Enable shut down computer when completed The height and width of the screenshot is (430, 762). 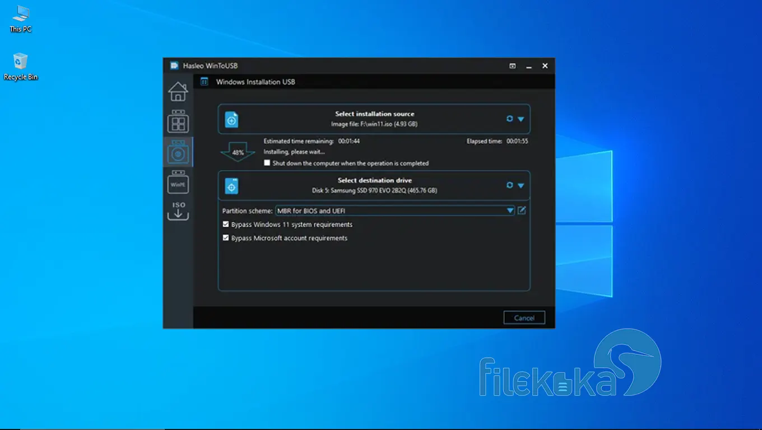(267, 163)
